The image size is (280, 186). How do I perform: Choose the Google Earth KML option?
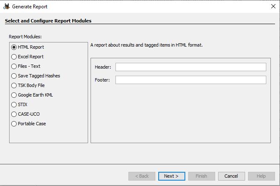click(14, 95)
